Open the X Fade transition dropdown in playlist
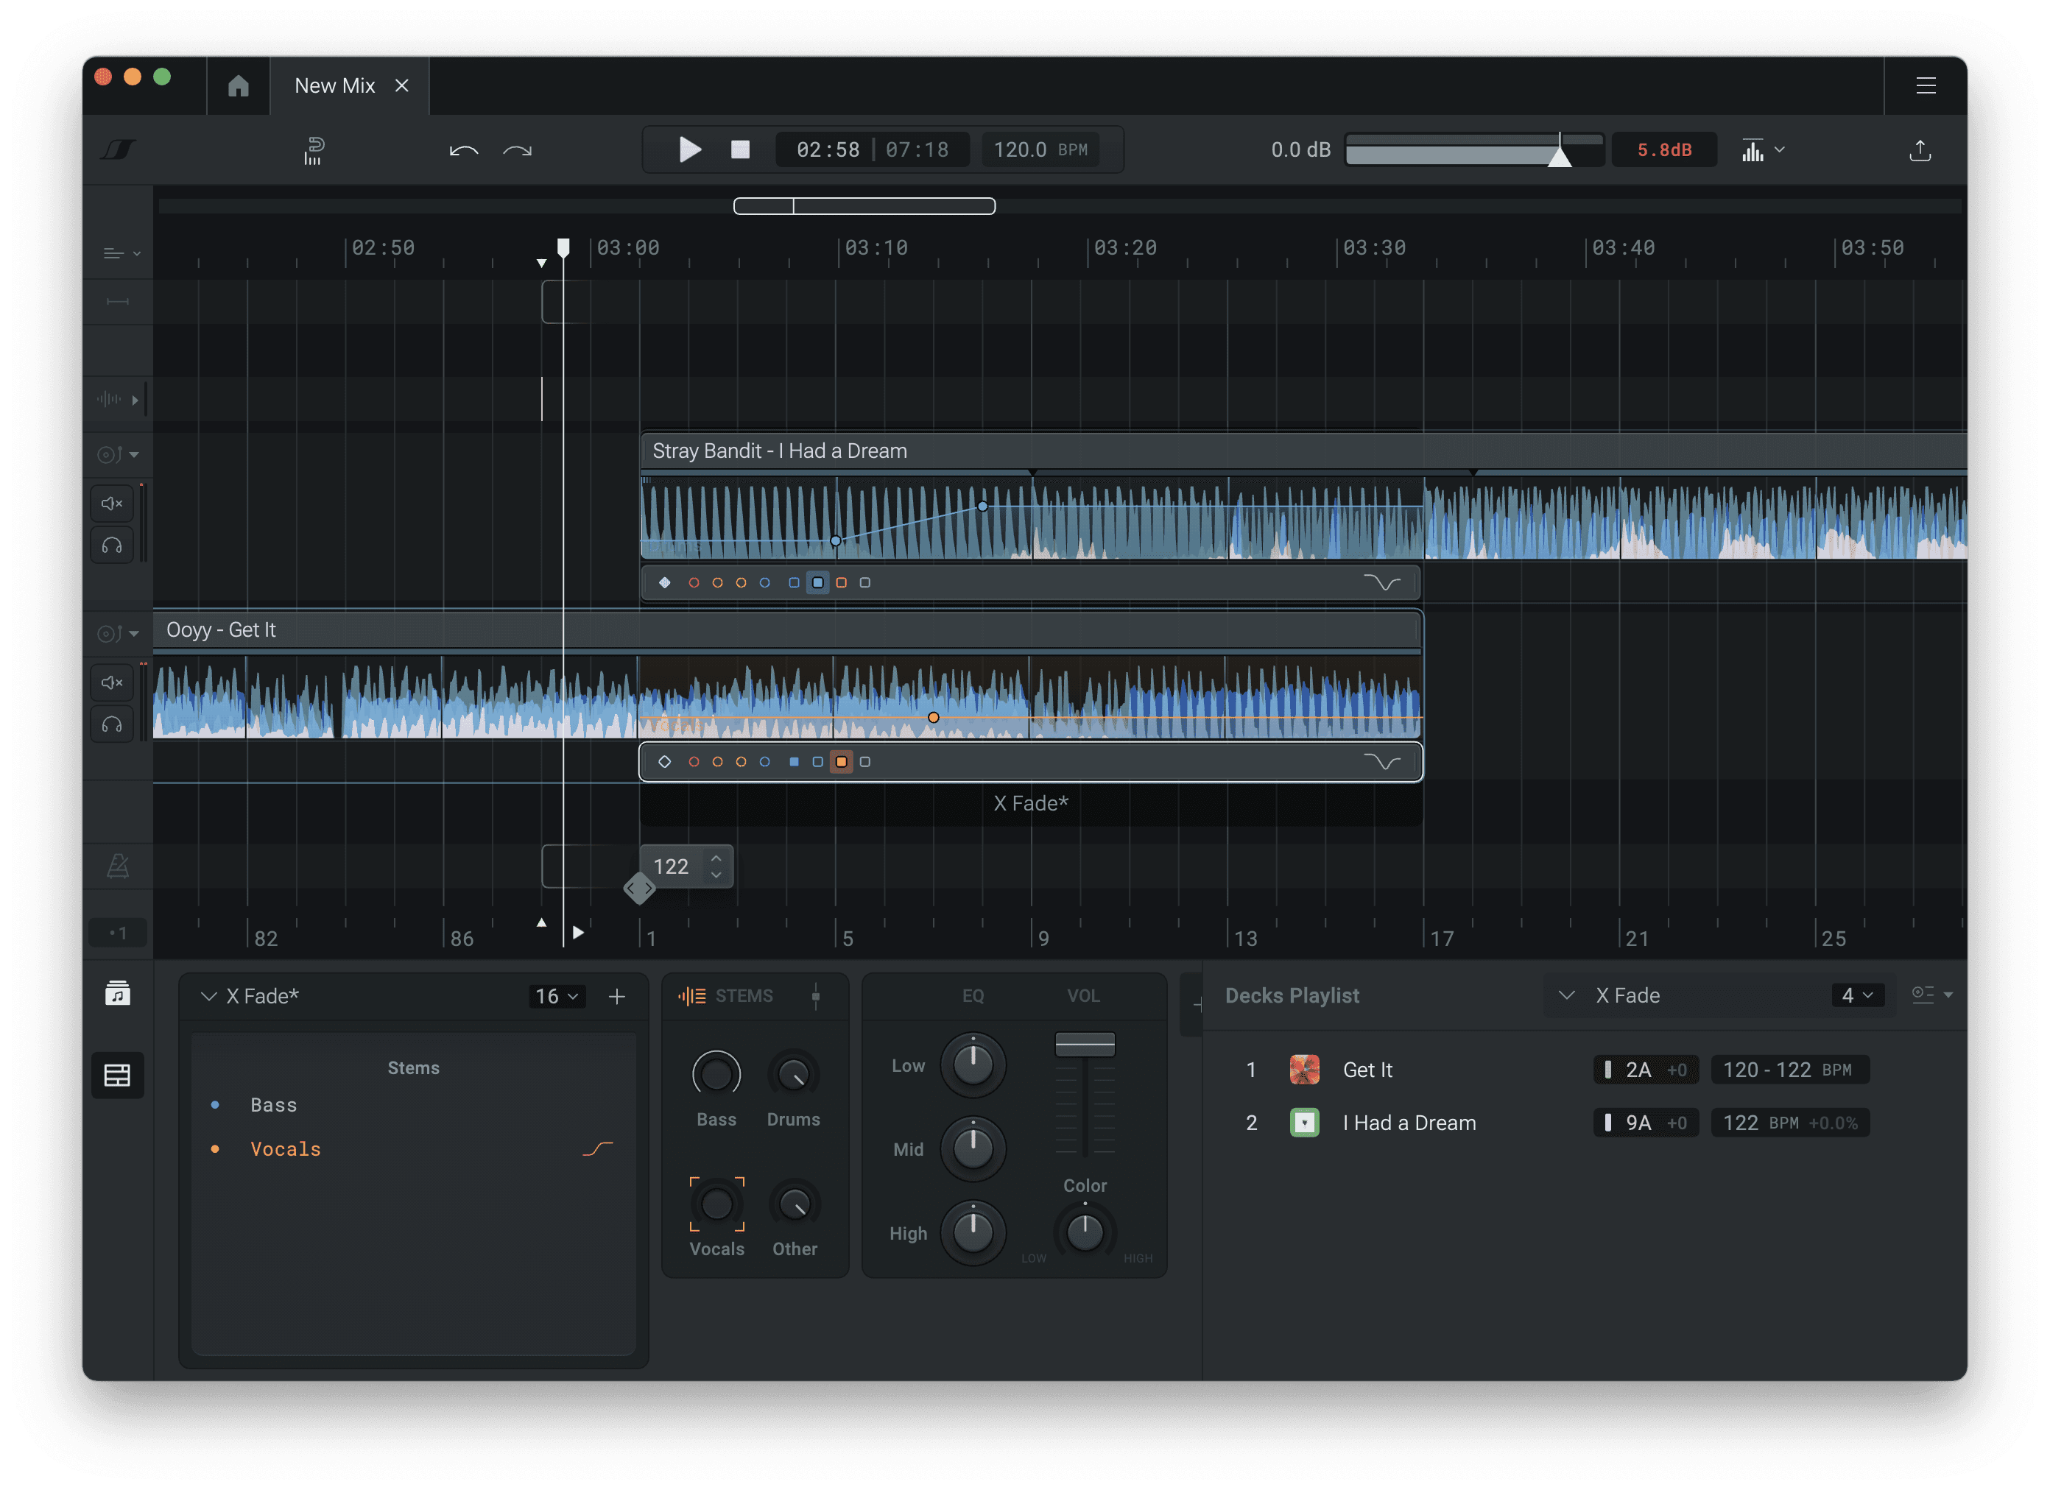 pos(1627,995)
